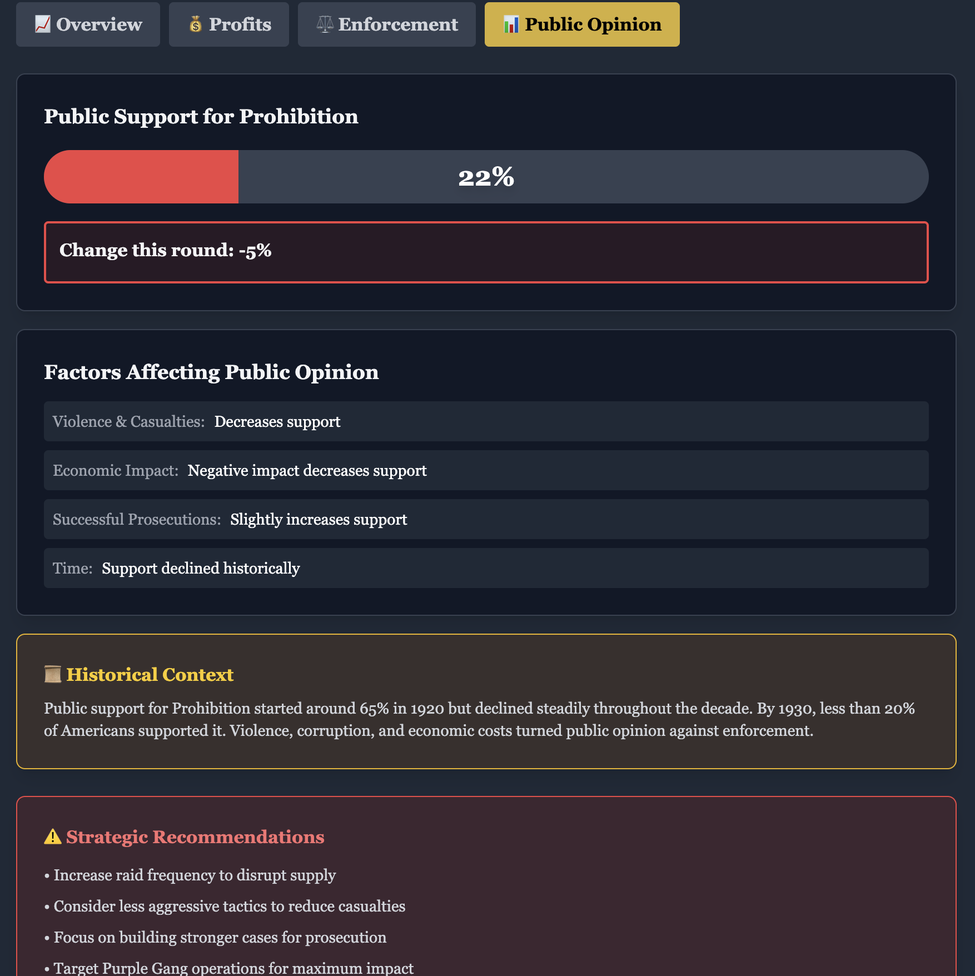Click the 'Public Support for Prohibition' heading
The width and height of the screenshot is (975, 976).
(201, 117)
